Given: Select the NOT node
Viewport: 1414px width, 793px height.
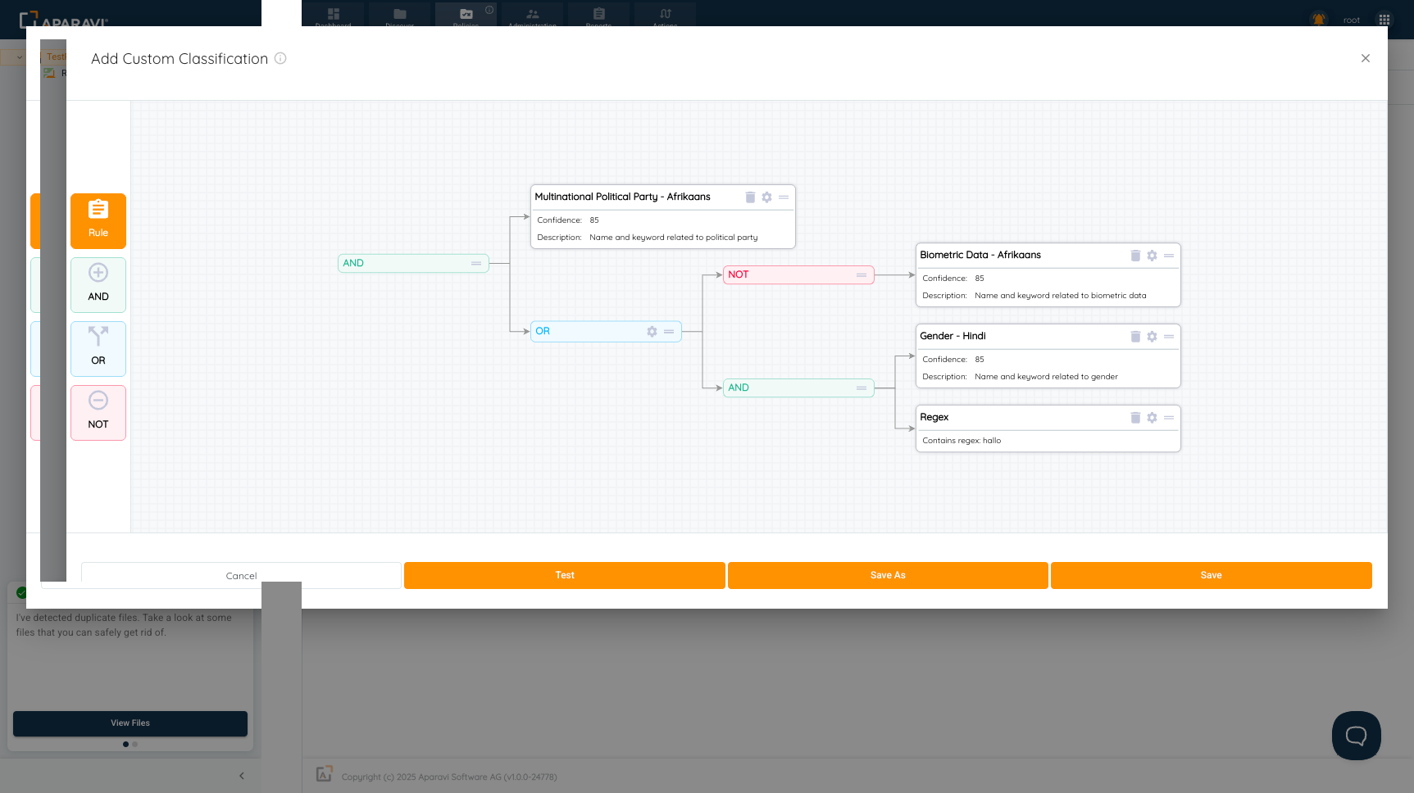Looking at the screenshot, I should (x=798, y=275).
